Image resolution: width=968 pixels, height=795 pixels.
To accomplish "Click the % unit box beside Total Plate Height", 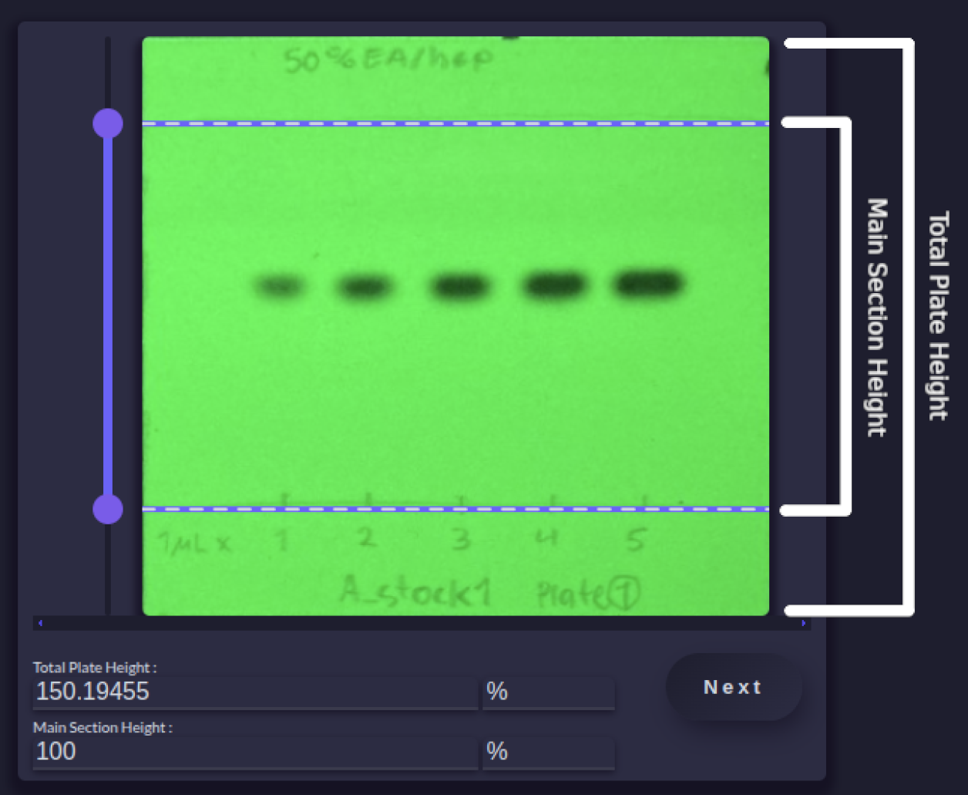I will point(548,692).
